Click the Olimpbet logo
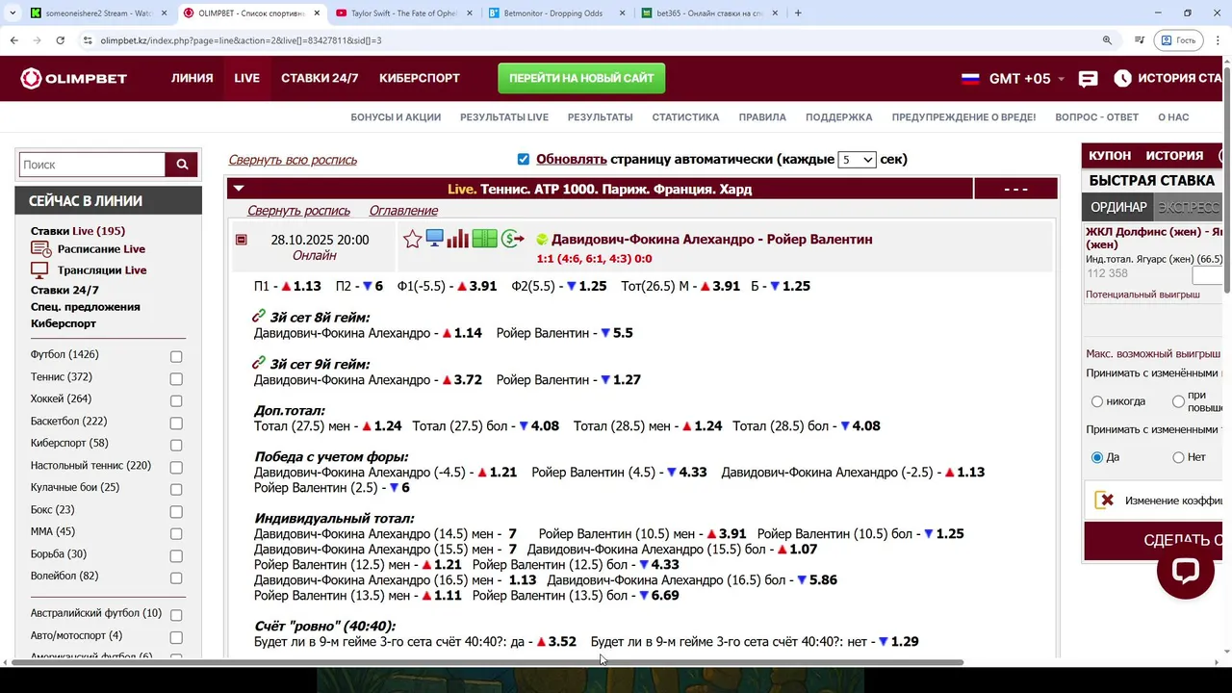 [x=74, y=79]
